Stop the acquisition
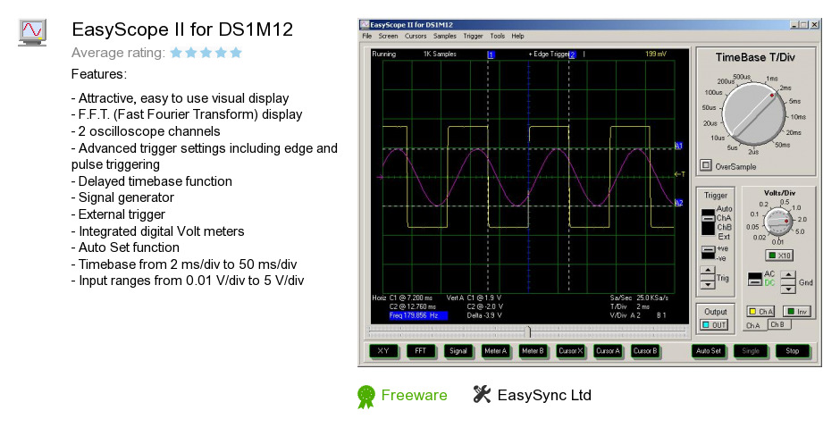Viewport: 840px width, 436px height. point(793,351)
